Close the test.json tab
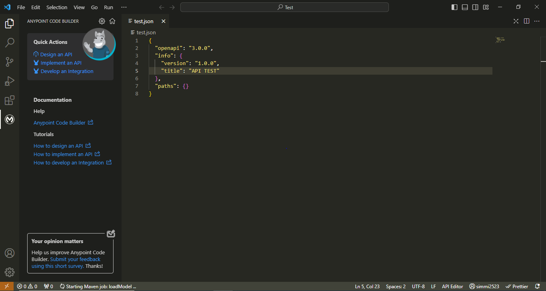 click(163, 21)
